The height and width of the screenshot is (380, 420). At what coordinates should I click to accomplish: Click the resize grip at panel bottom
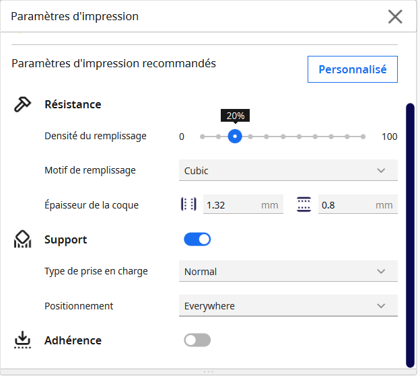coord(209,372)
